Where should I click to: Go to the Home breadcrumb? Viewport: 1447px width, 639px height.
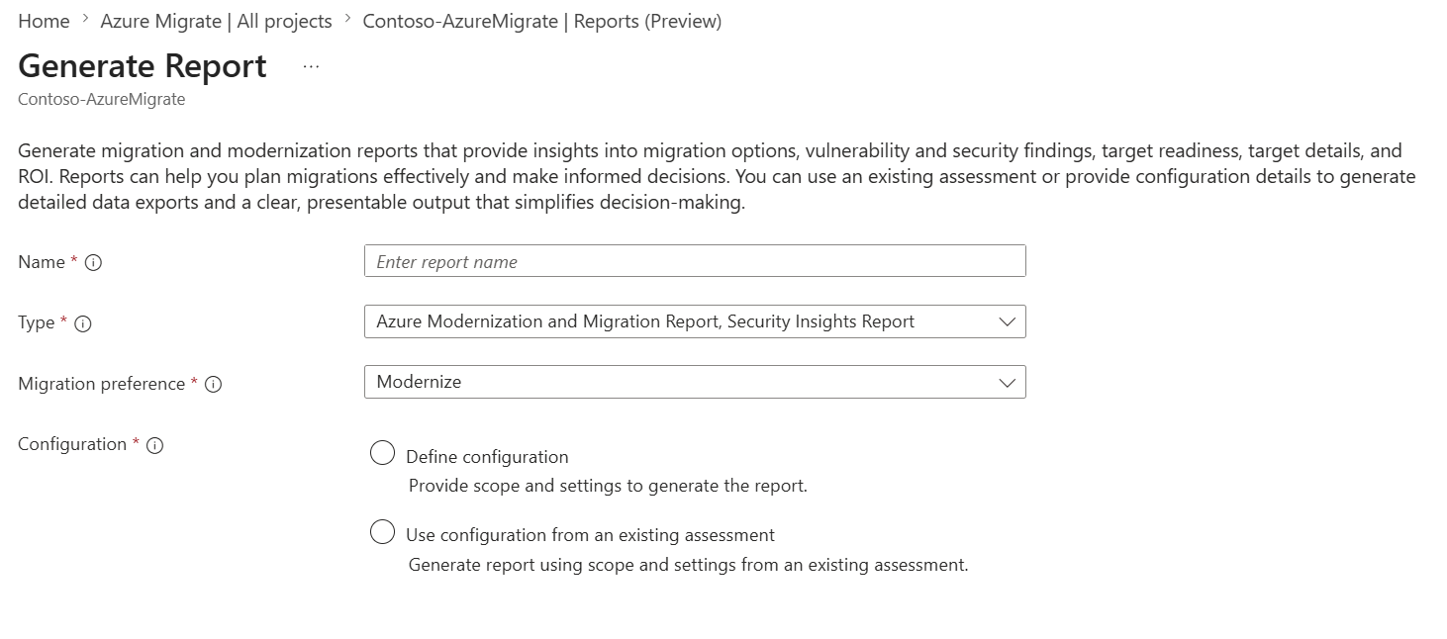44,21
